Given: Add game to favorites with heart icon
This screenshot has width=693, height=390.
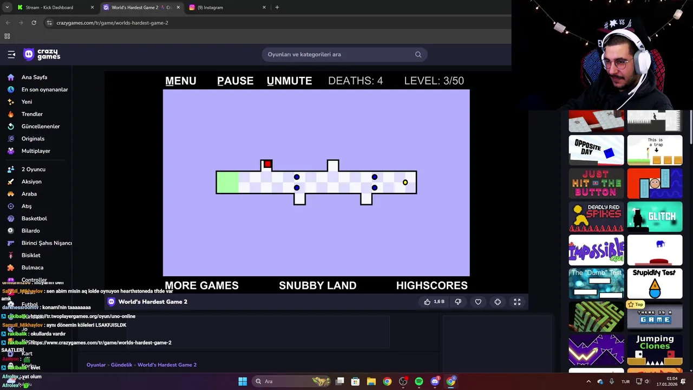Looking at the screenshot, I should tap(478, 302).
